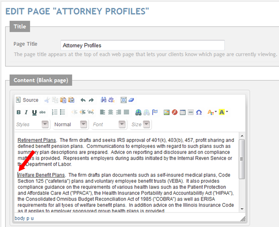Click the underlined Welfare Benefit Plans text
The width and height of the screenshot is (279, 227).
(x=41, y=175)
